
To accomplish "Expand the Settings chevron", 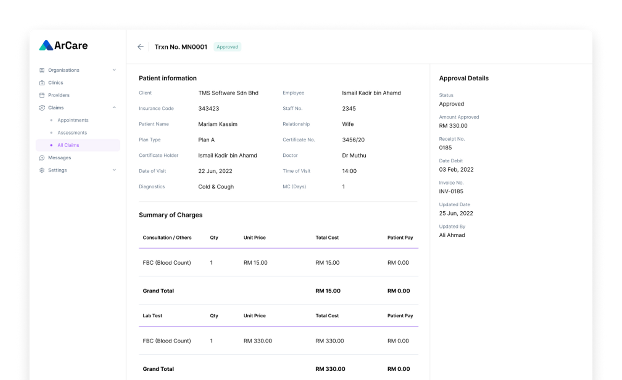I will (x=114, y=170).
